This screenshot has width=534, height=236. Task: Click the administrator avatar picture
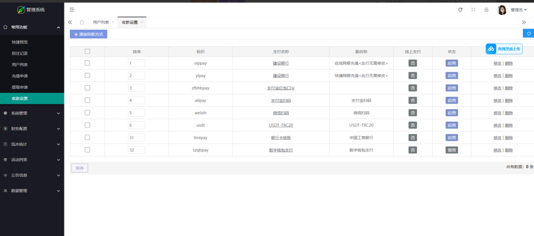click(x=502, y=10)
